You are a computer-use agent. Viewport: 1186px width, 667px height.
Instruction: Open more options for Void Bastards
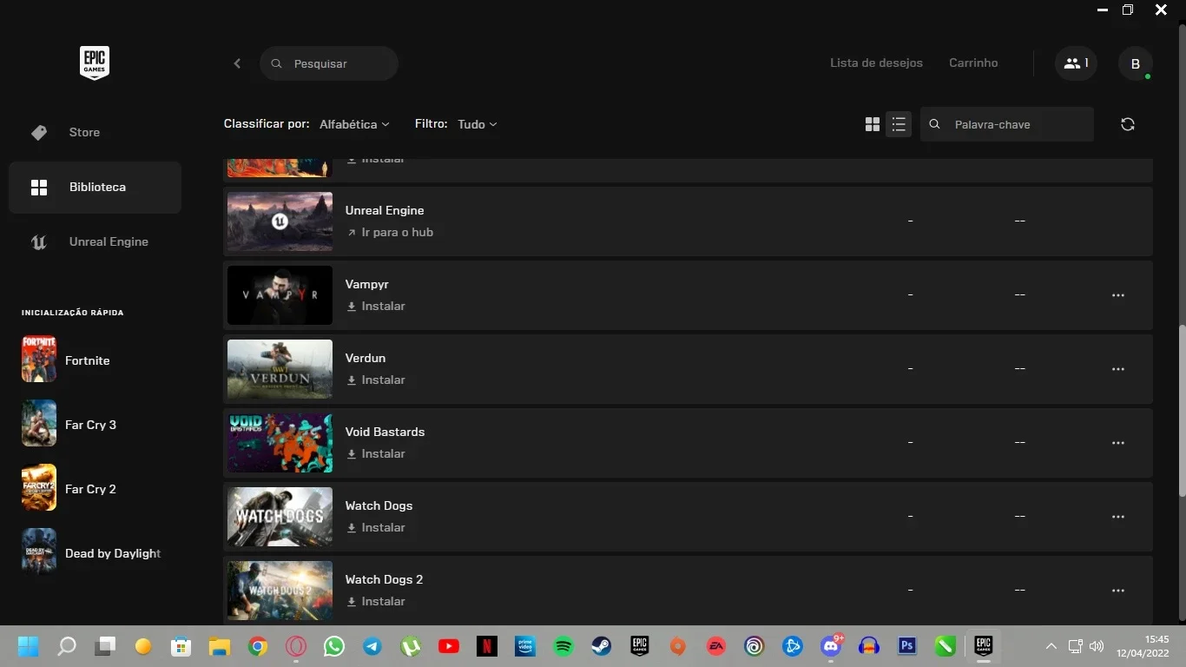click(x=1118, y=443)
